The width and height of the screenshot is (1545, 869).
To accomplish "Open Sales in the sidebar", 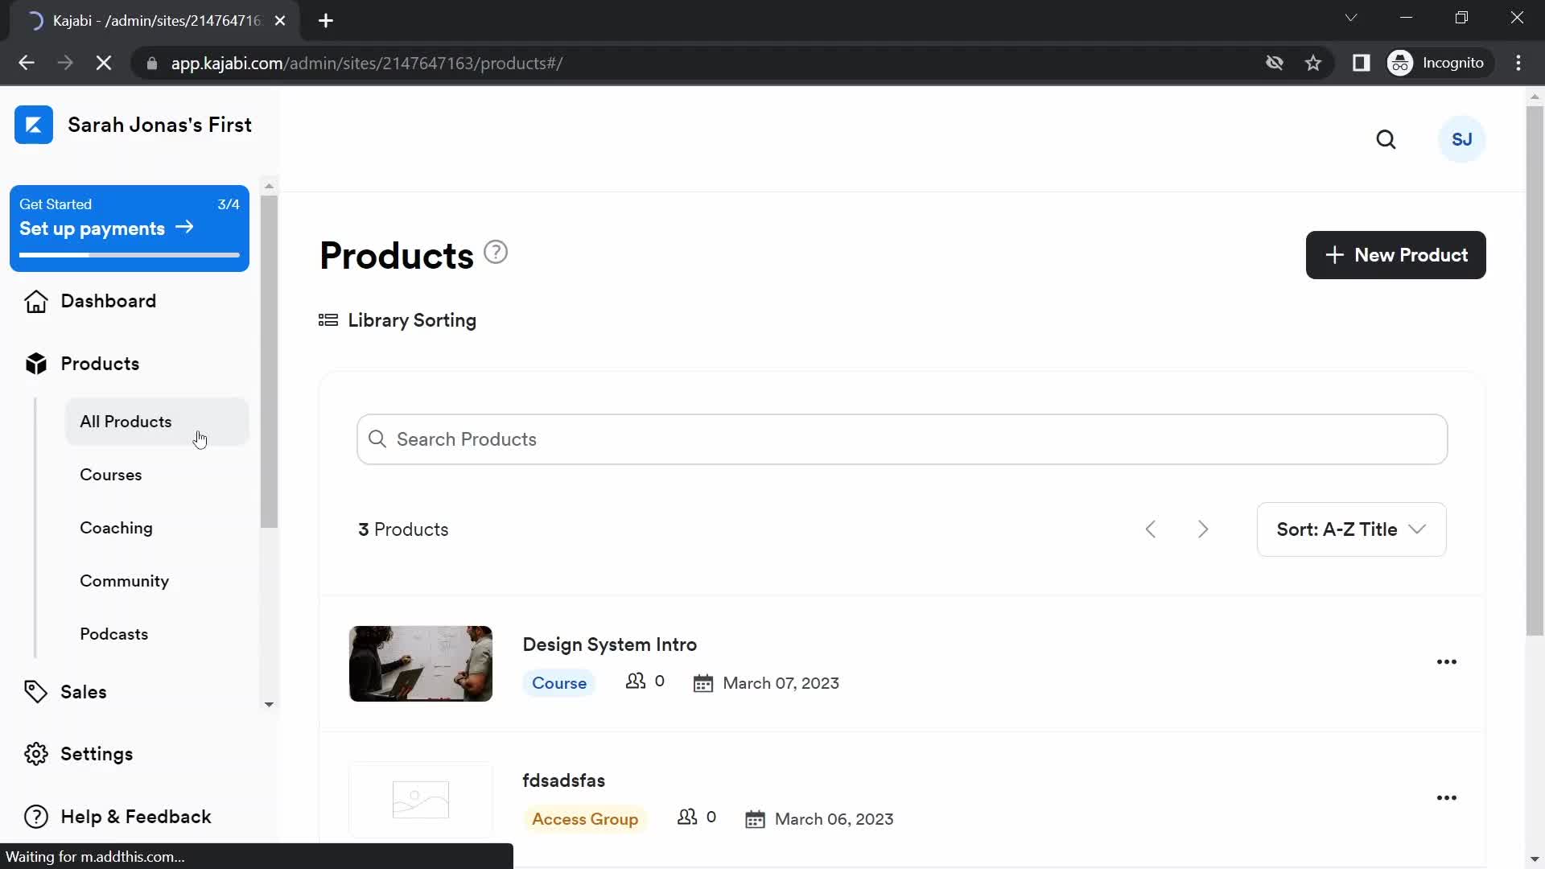I will point(83,692).
